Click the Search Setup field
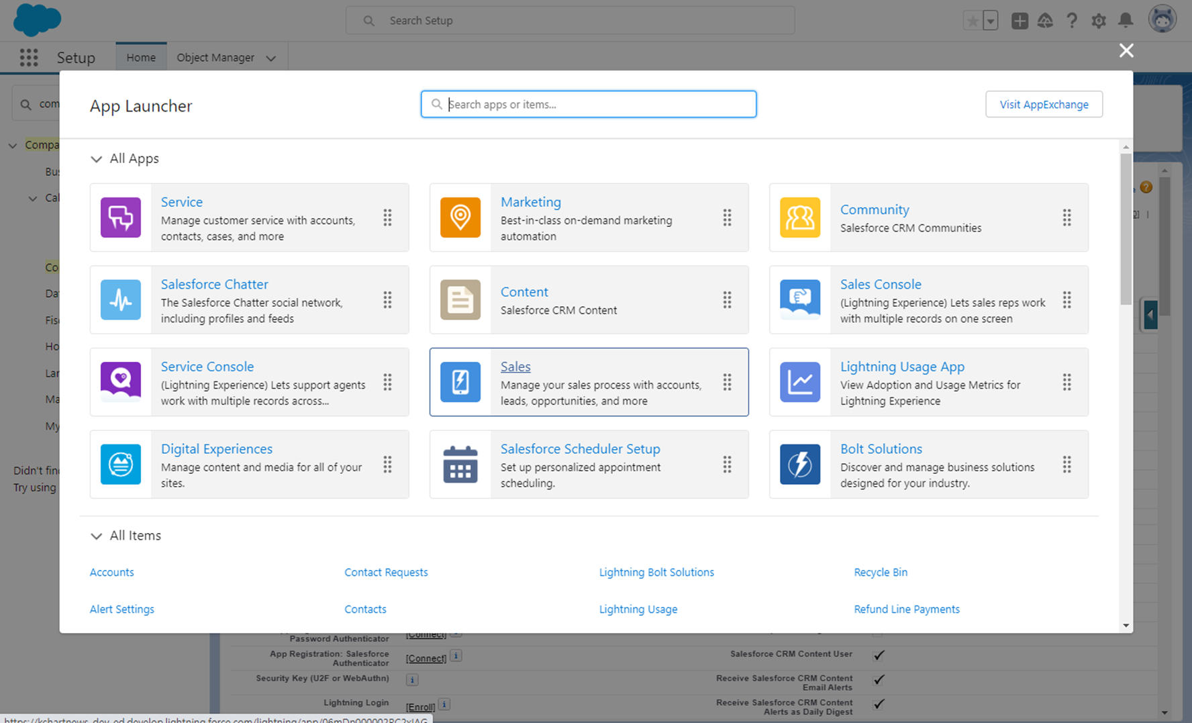 pos(570,21)
